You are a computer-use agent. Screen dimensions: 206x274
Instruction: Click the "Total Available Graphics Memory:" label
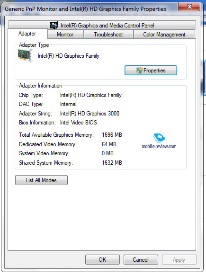point(56,135)
